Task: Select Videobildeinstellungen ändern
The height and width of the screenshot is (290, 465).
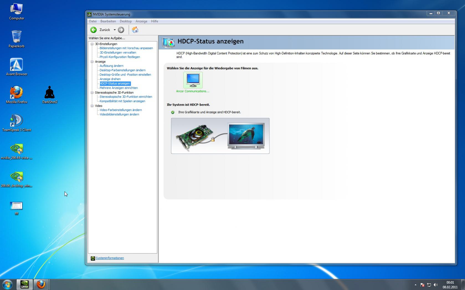Action: (x=119, y=114)
